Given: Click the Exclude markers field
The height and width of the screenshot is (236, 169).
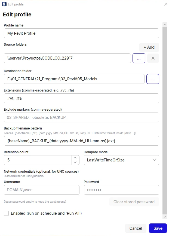Looking at the screenshot, I should pos(81,117).
